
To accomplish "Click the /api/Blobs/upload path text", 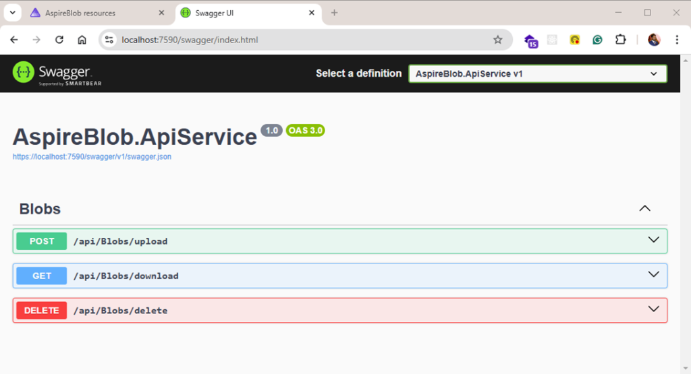I will click(120, 241).
